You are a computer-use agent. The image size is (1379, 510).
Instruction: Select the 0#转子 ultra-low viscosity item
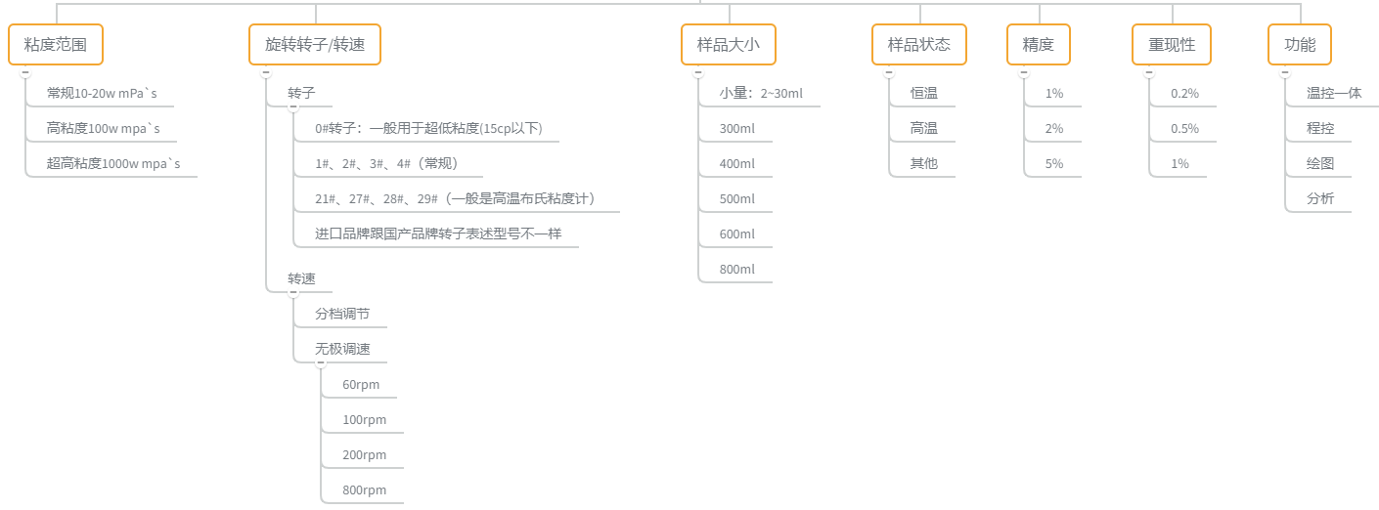pos(428,129)
